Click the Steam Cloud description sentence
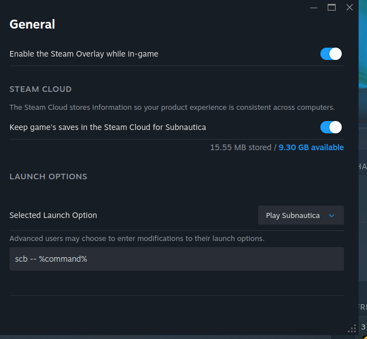The width and height of the screenshot is (367, 339). (x=172, y=107)
